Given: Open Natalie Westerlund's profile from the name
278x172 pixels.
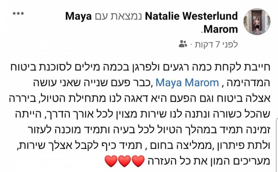Looking at the screenshot, I should pyautogui.click(x=191, y=16).
